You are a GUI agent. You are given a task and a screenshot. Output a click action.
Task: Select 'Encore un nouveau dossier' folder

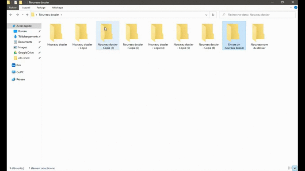[234, 36]
